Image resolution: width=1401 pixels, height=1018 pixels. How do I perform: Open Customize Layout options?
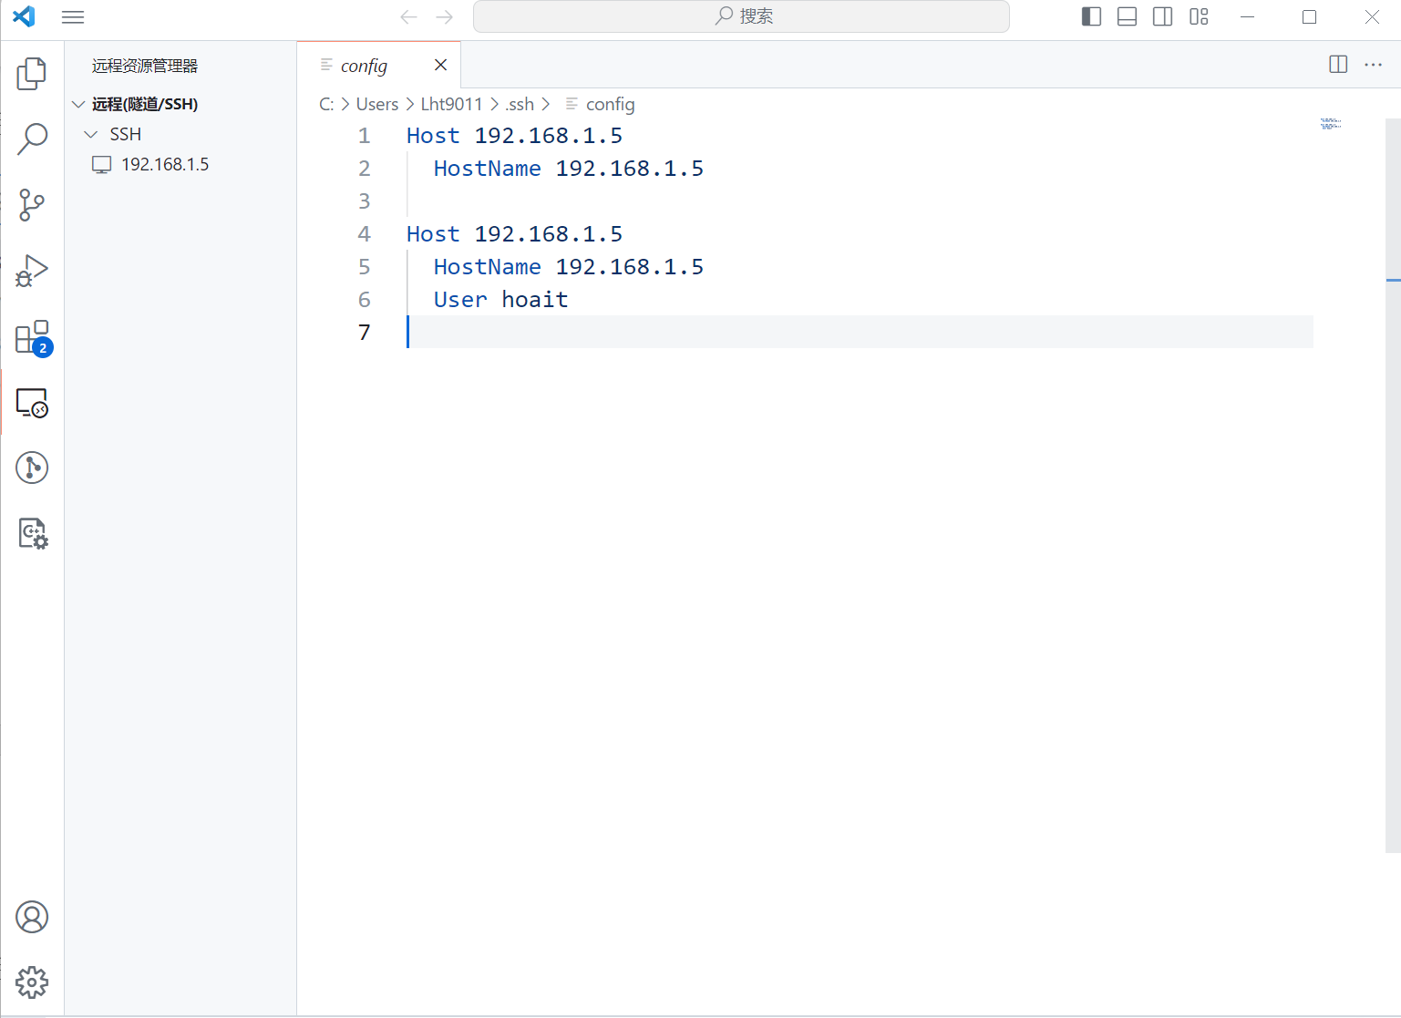(x=1199, y=16)
